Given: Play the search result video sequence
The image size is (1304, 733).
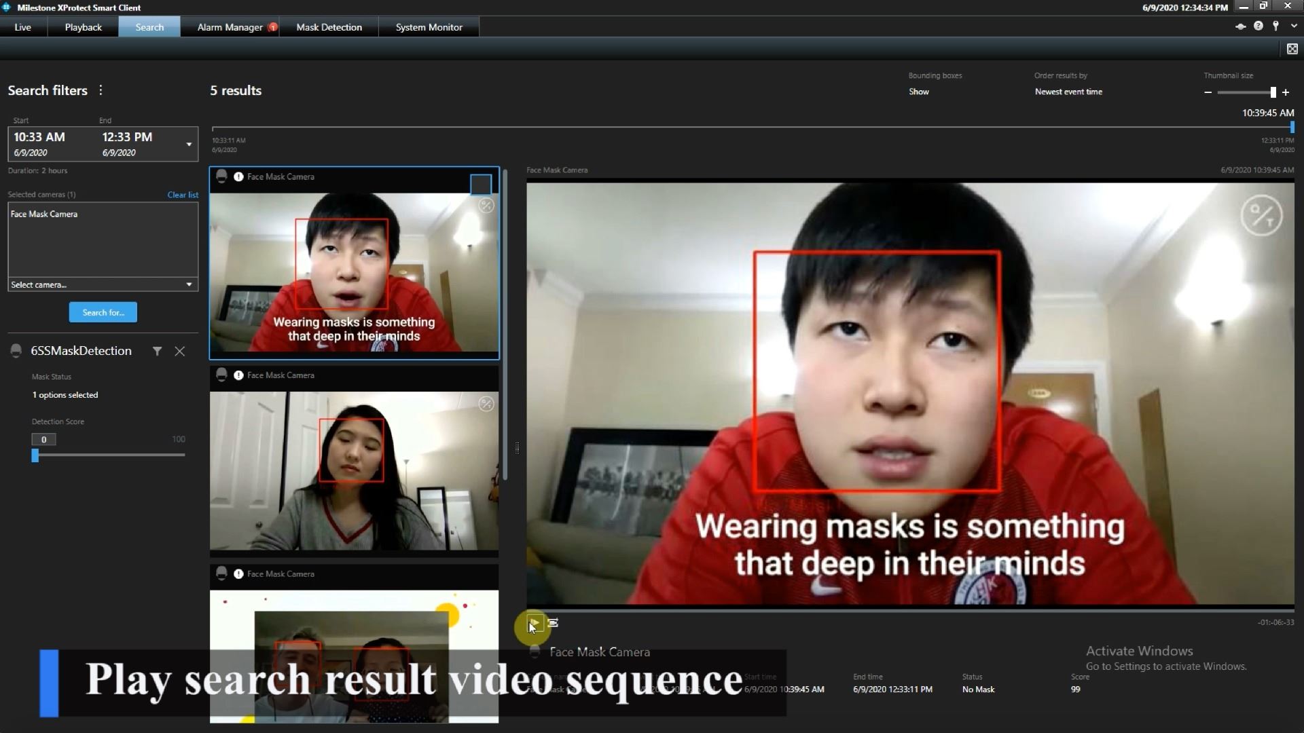Looking at the screenshot, I should 535,623.
